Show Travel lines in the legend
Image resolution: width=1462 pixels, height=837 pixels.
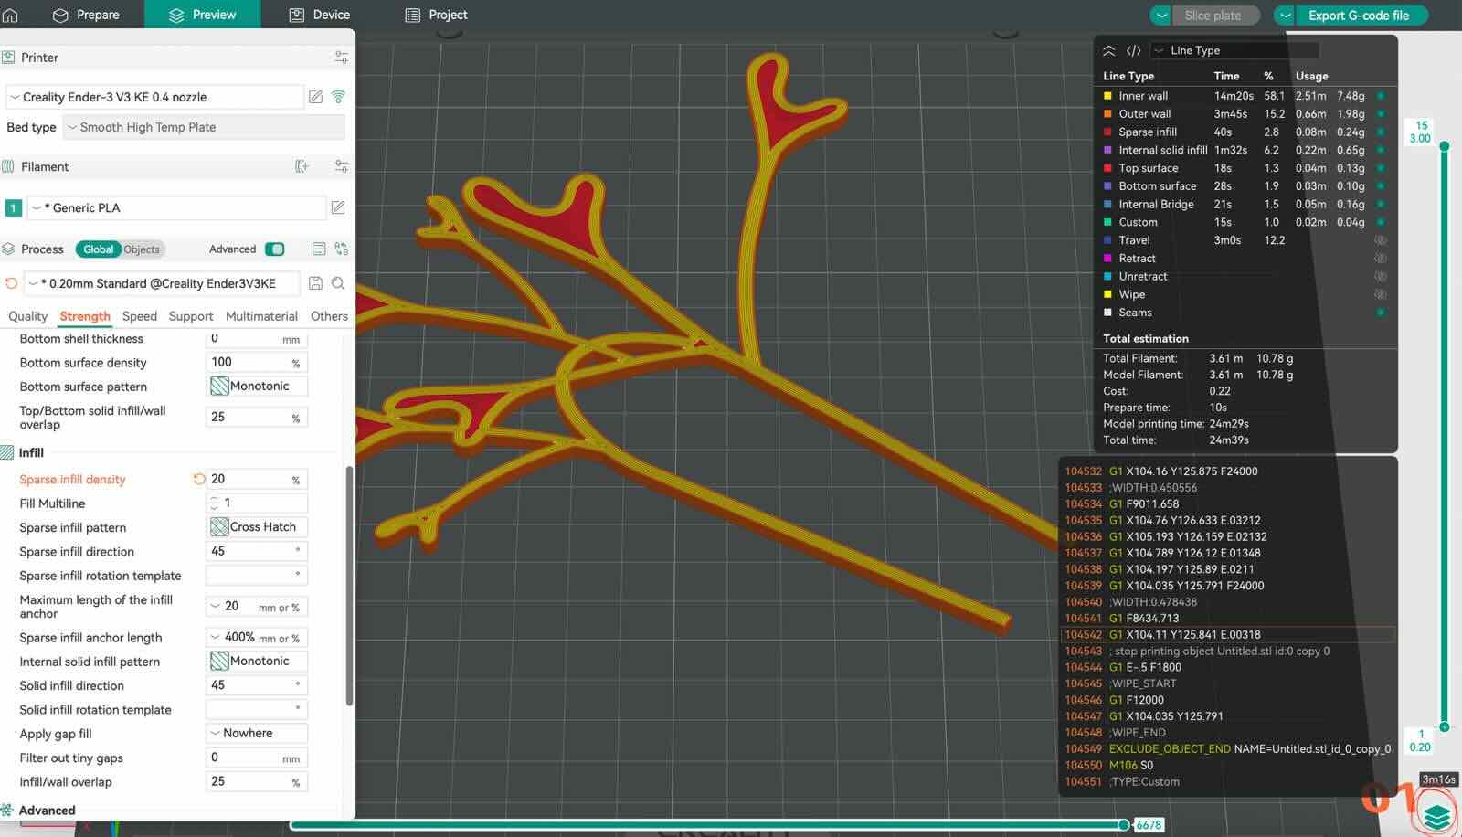coord(1380,240)
